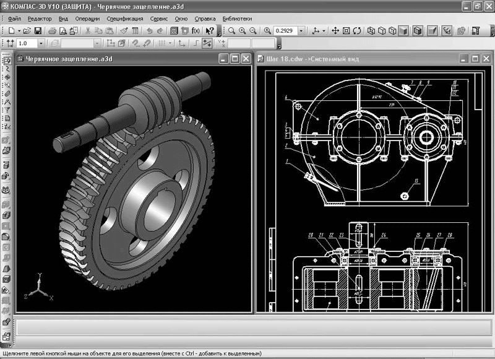The height and width of the screenshot is (359, 495).
Task: Click the Cut scissors icon
Action: coord(88,30)
